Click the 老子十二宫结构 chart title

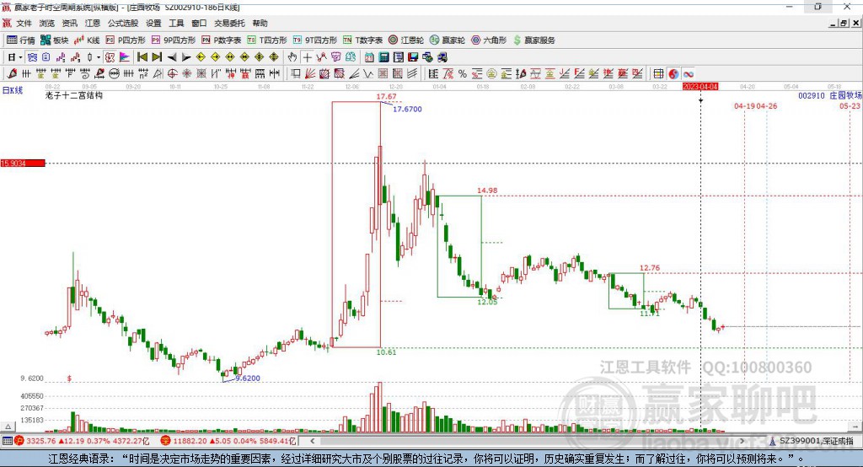click(74, 95)
